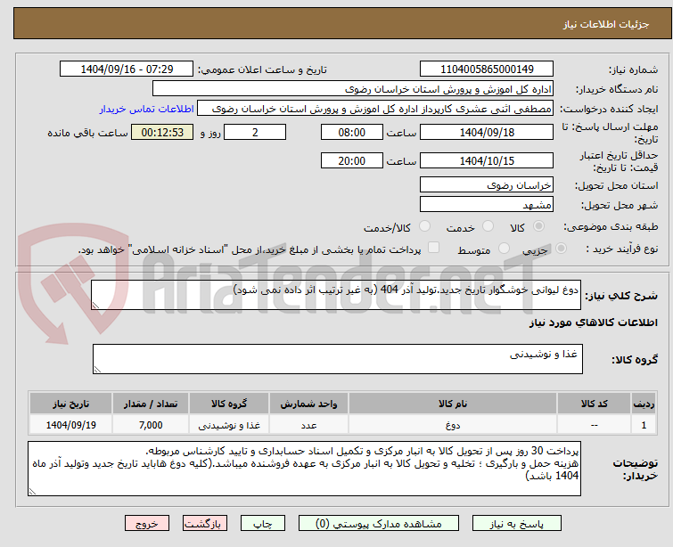The width and height of the screenshot is (673, 547).
Task: Select the خدمت radio button
Action: (x=488, y=226)
